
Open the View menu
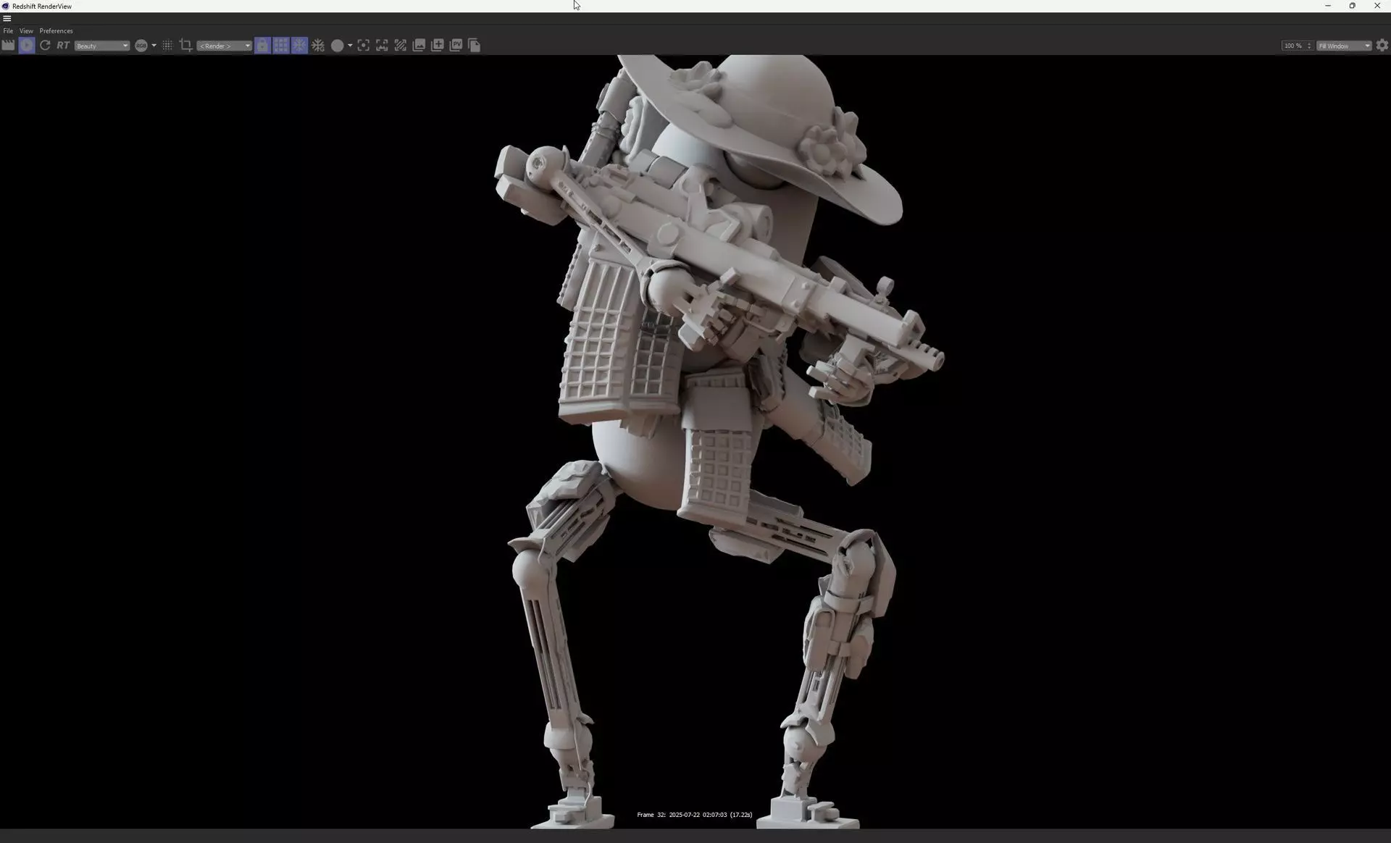(x=26, y=31)
